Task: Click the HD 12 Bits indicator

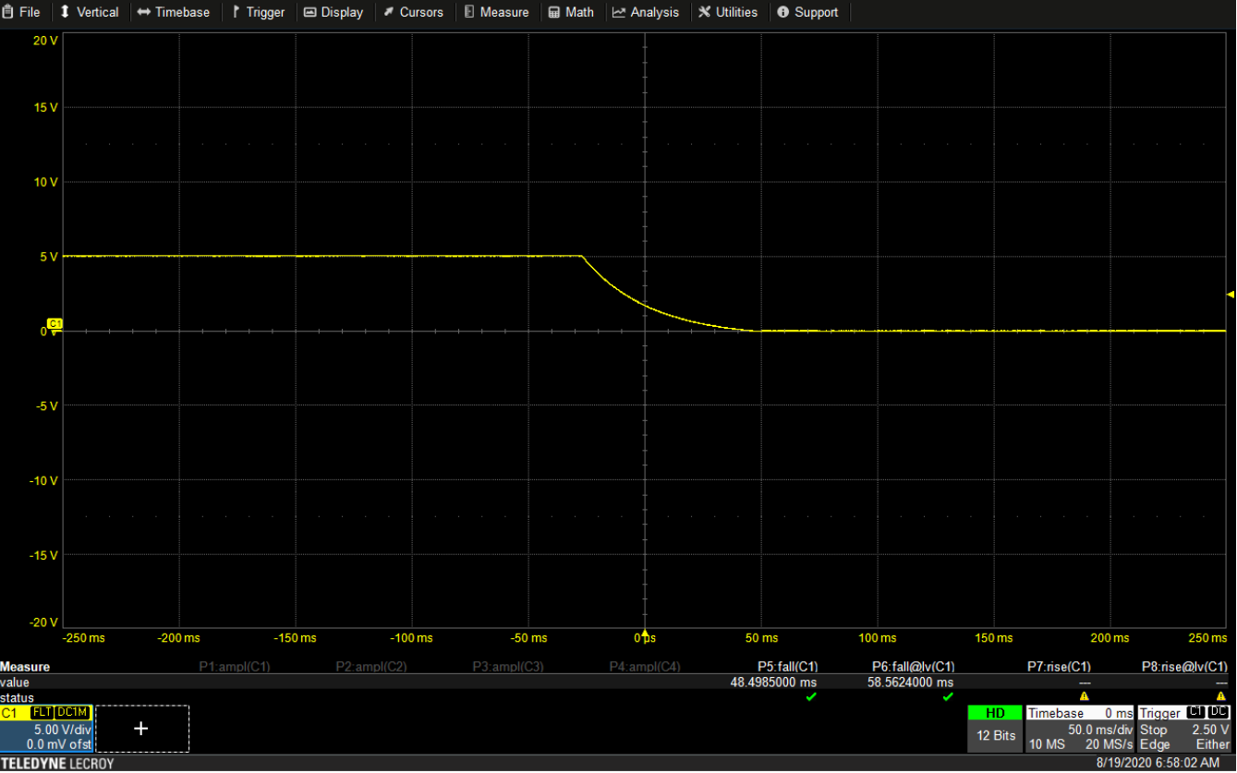Action: (995, 729)
